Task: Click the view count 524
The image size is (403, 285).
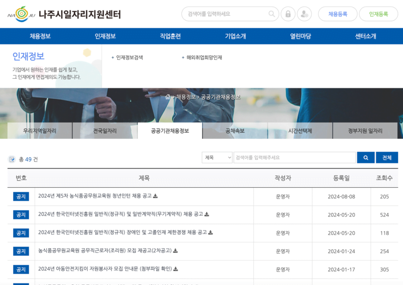Action: (x=384, y=215)
